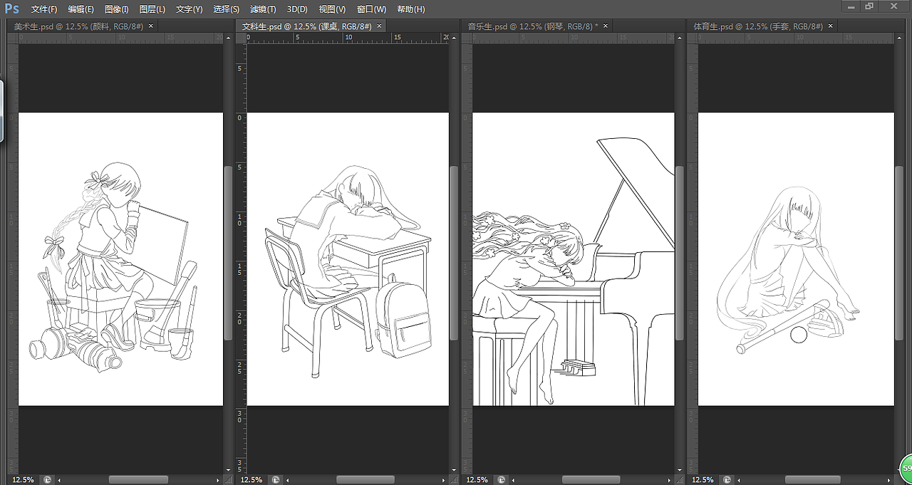Click right scroll arrow in 文科生 window

coord(445,480)
